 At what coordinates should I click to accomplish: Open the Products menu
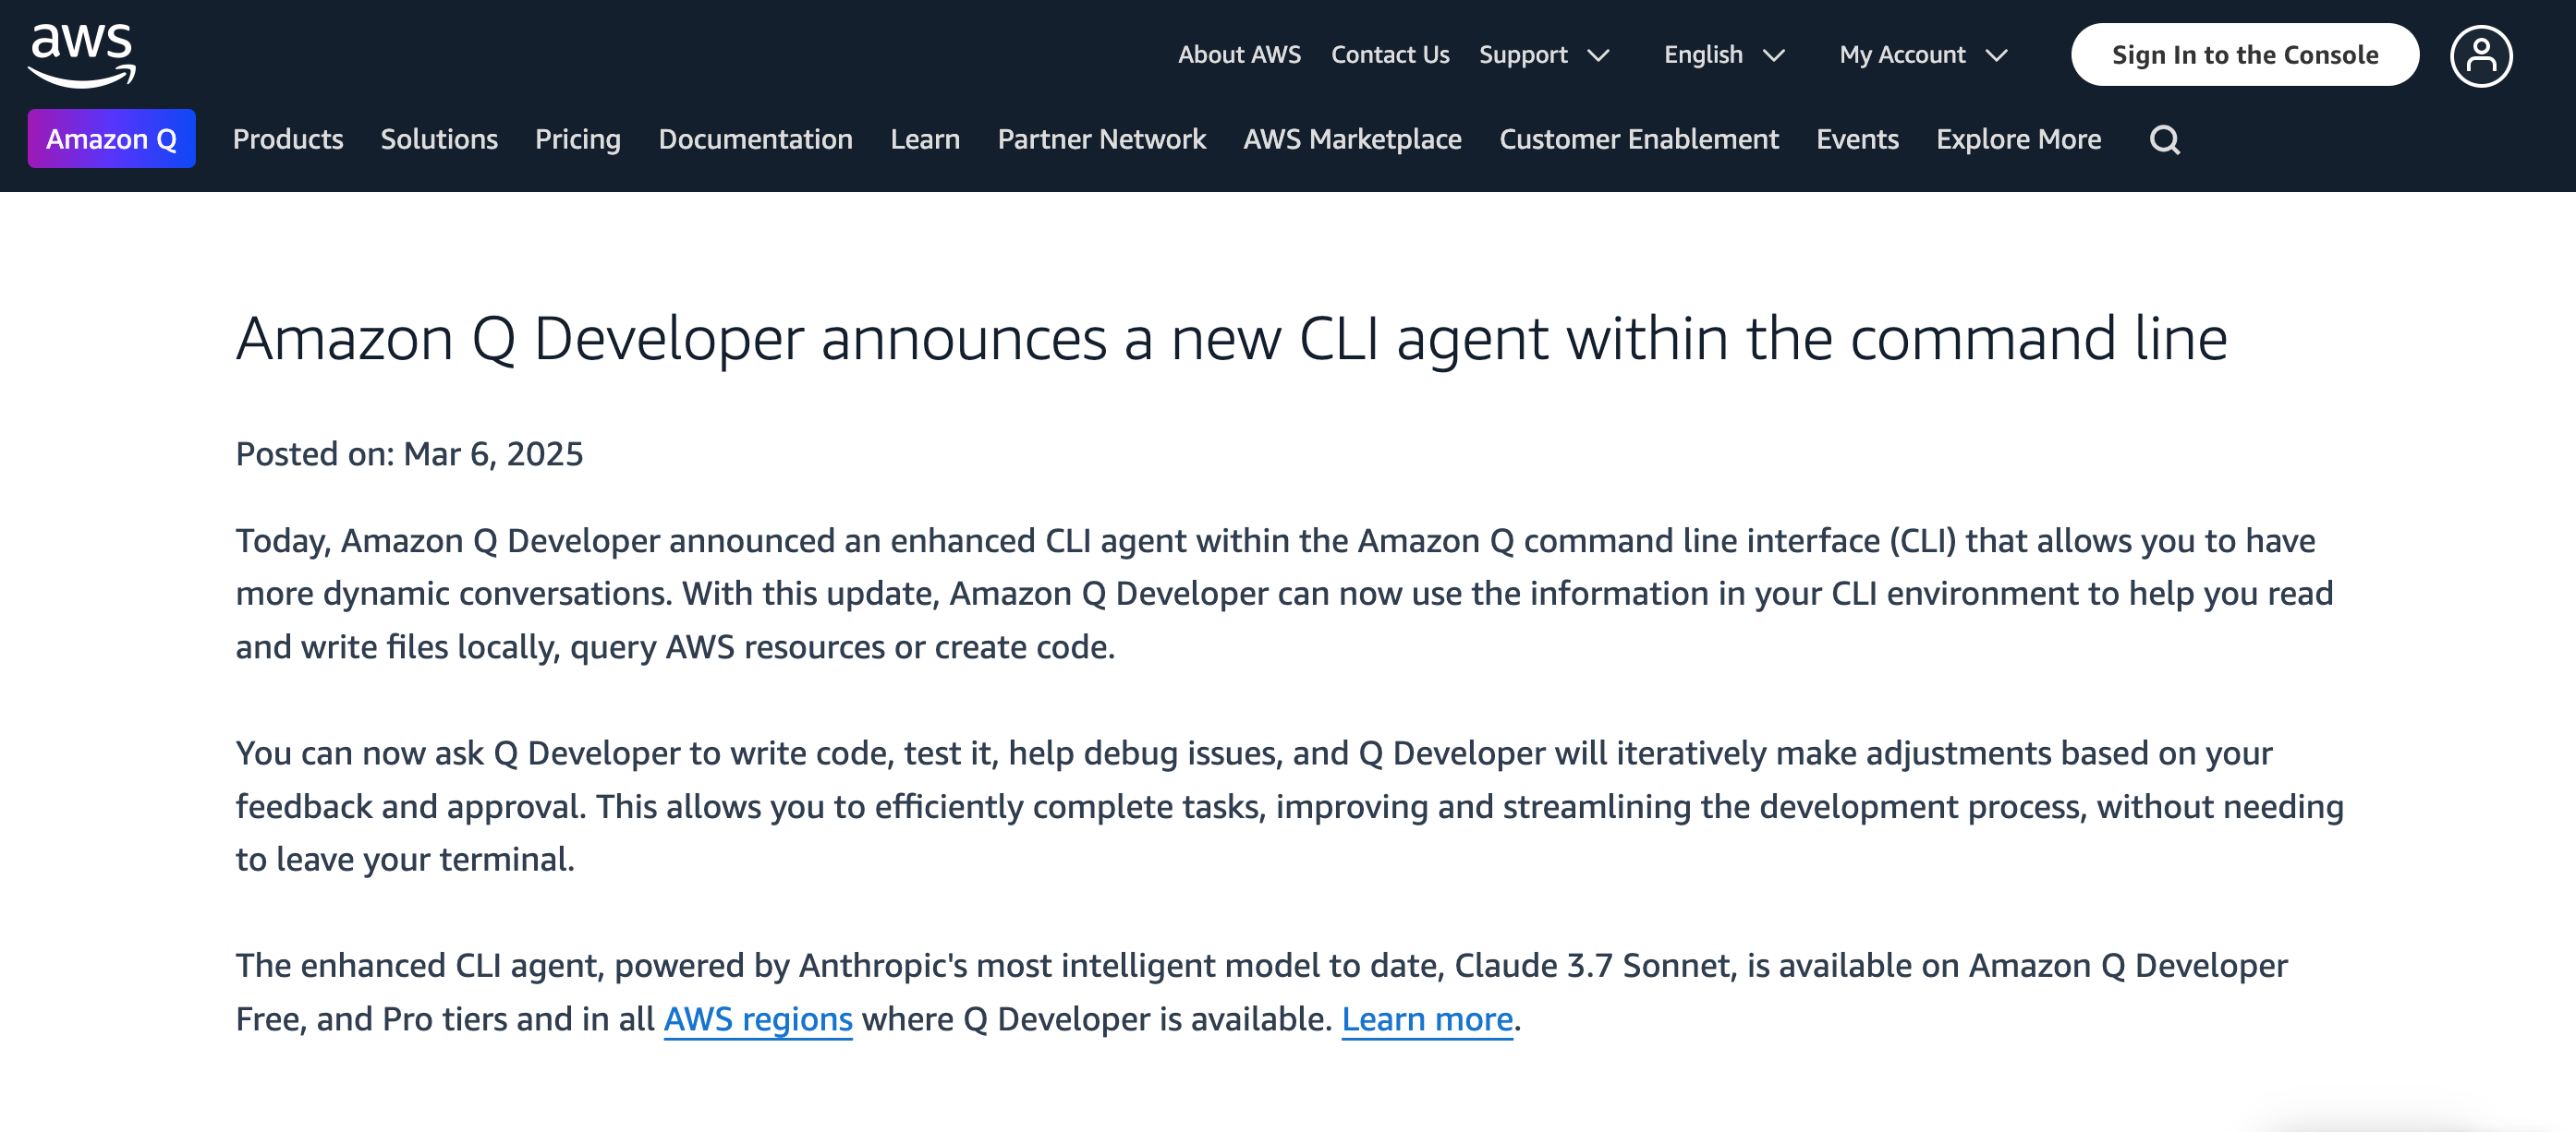(x=288, y=138)
